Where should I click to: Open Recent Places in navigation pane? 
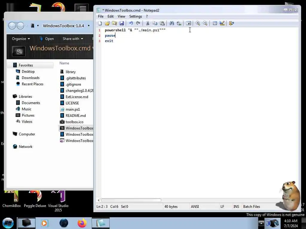33,84
